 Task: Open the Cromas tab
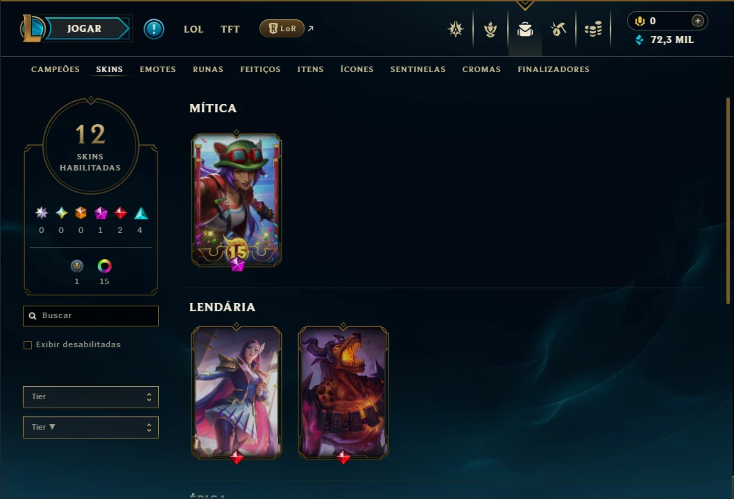click(x=481, y=69)
